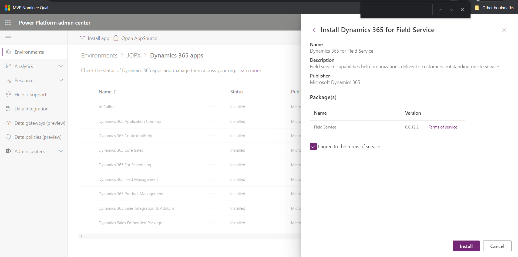This screenshot has height=257, width=518.
Task: Open more options for Dynamics 365 For Scheduling
Action: 212,165
